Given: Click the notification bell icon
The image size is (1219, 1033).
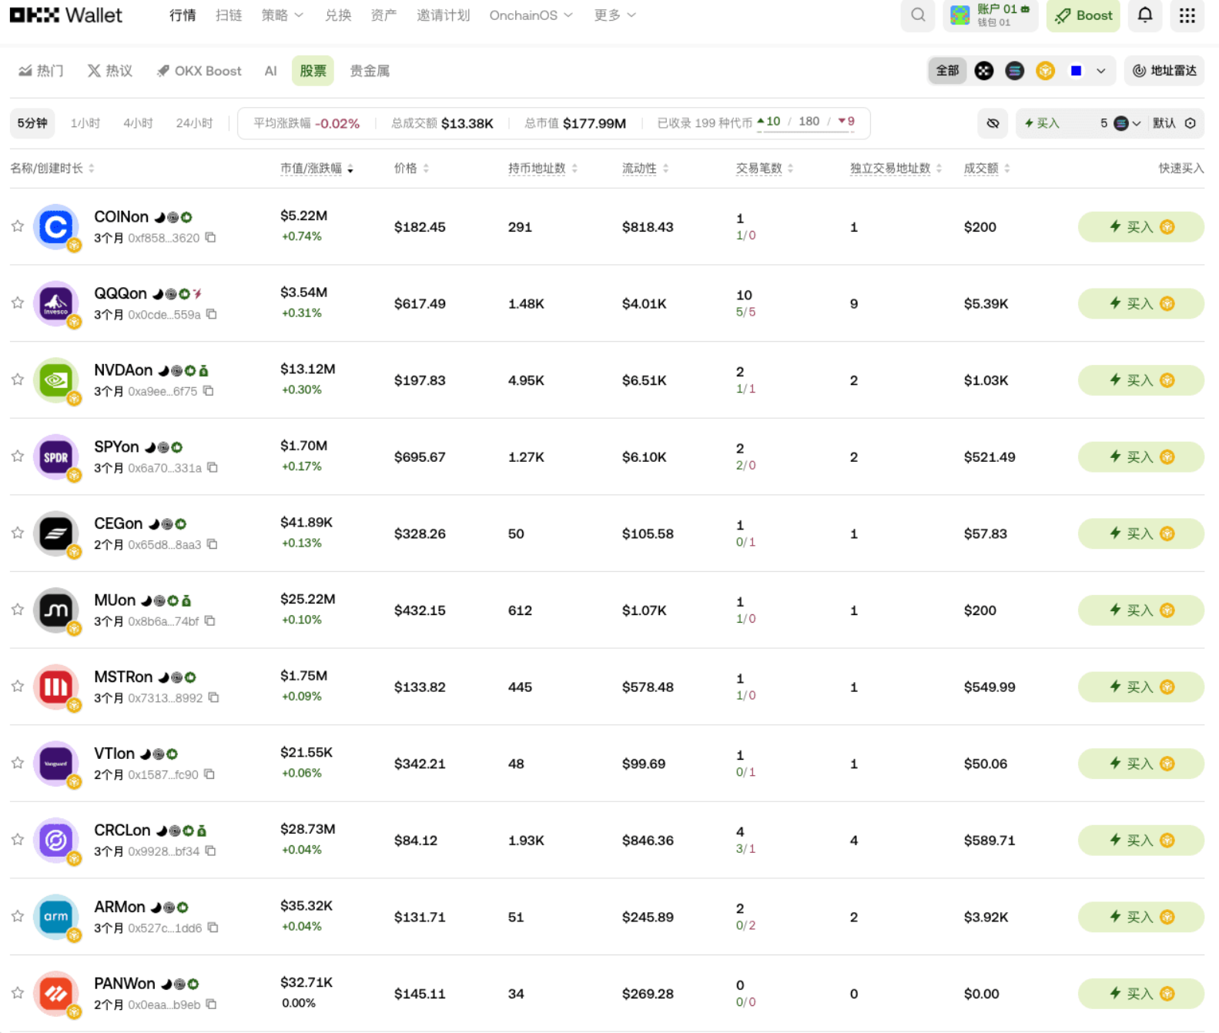Looking at the screenshot, I should click(x=1144, y=15).
